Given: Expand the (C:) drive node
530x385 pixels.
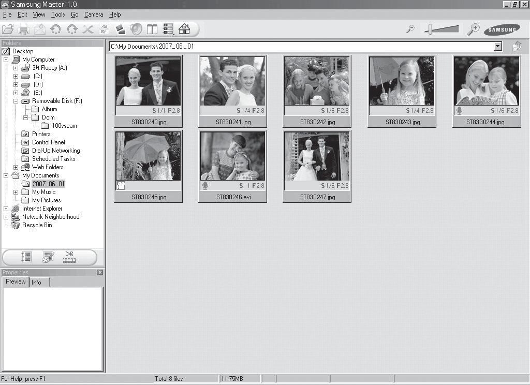Looking at the screenshot, I should [16, 77].
